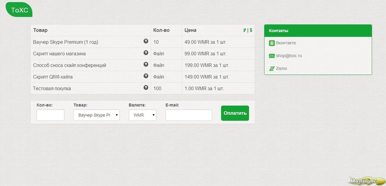Click the 99.00 WMR price cell
The width and height of the screenshot is (386, 186).
218,54
